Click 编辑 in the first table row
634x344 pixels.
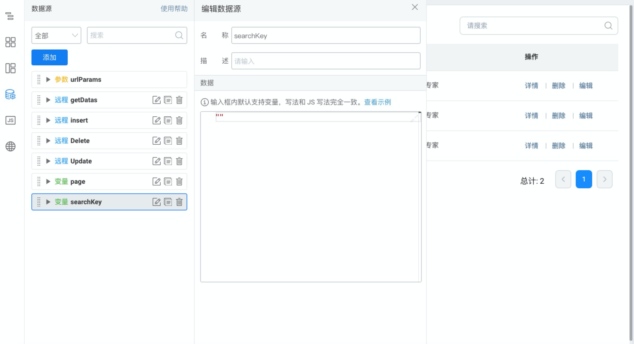click(586, 85)
